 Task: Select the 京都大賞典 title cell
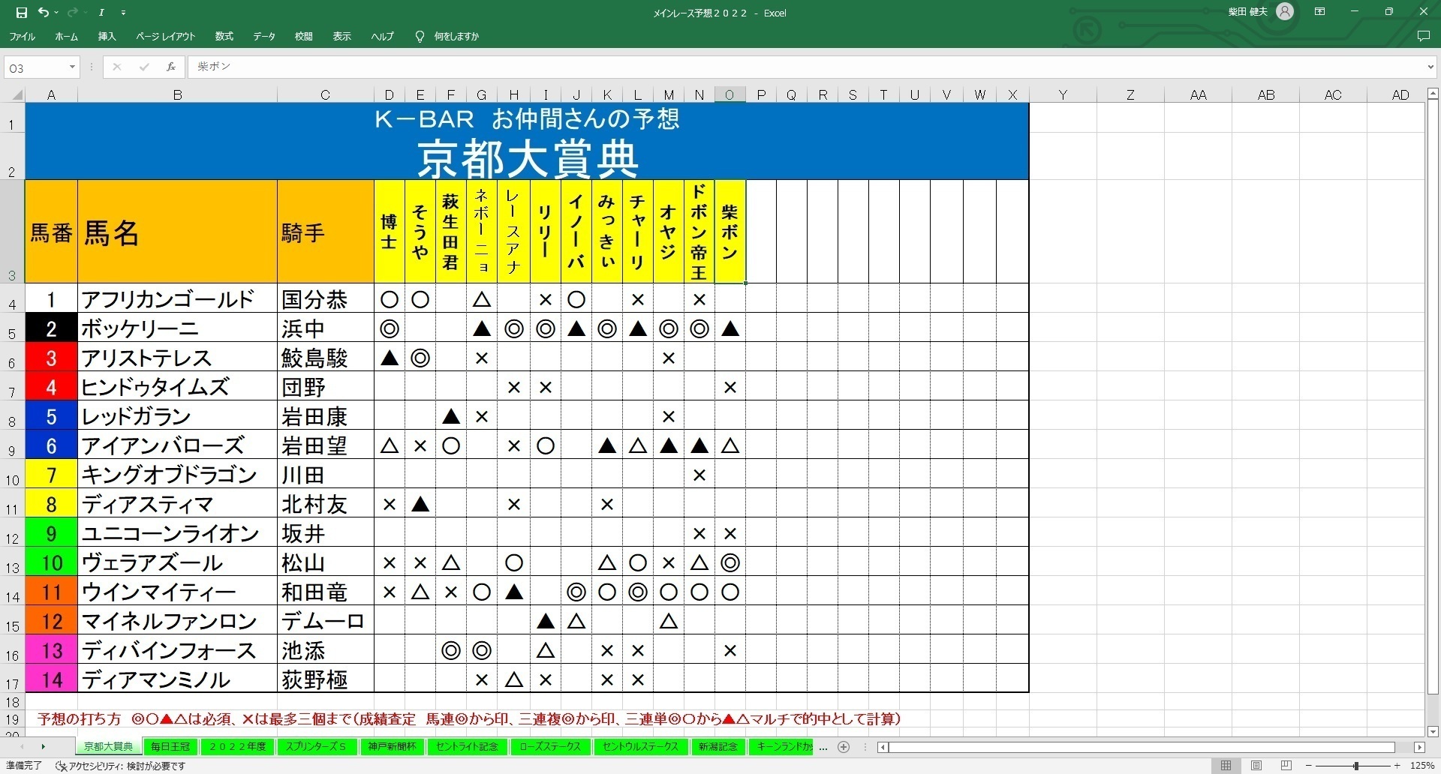[527, 157]
